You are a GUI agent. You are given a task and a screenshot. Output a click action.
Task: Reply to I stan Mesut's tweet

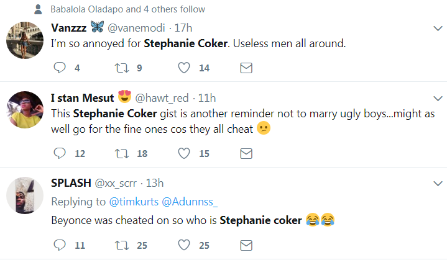click(x=60, y=153)
